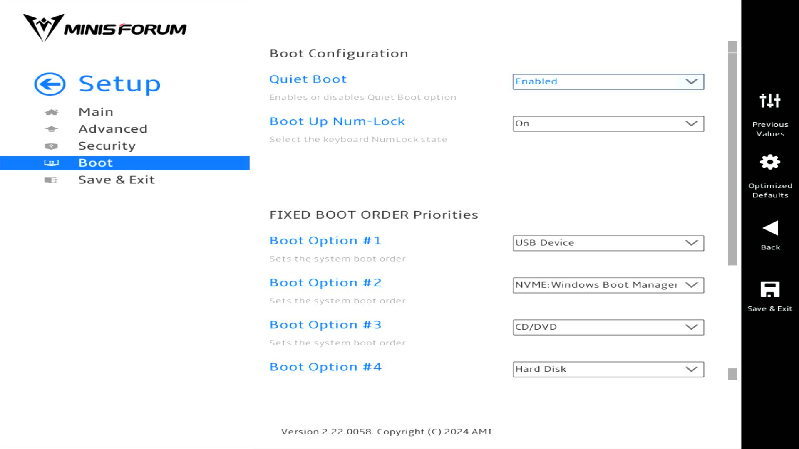Switch to the Advanced menu section
This screenshot has height=449, width=799.
[113, 129]
